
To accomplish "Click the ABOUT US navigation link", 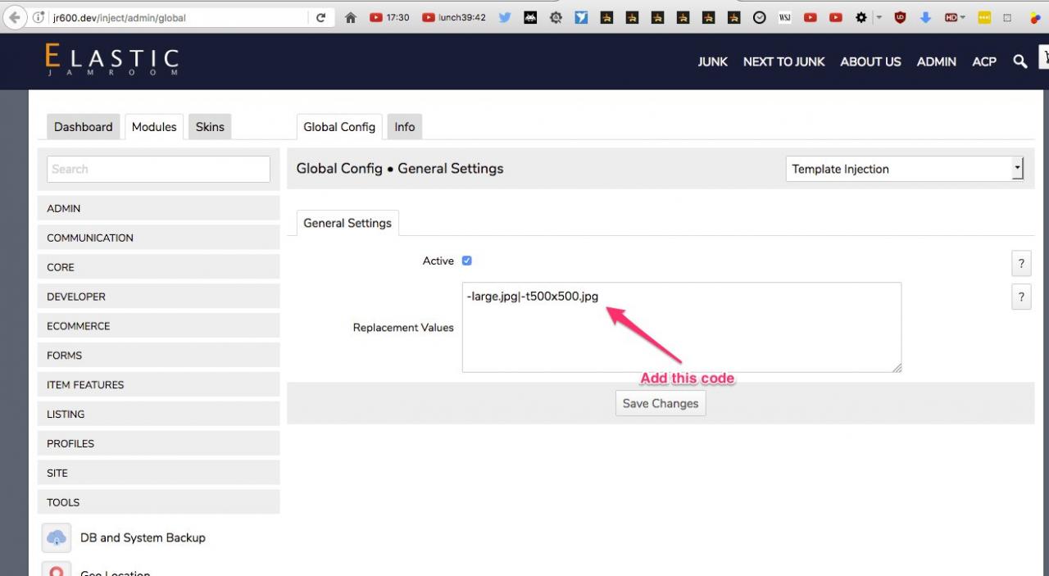I will (x=870, y=61).
